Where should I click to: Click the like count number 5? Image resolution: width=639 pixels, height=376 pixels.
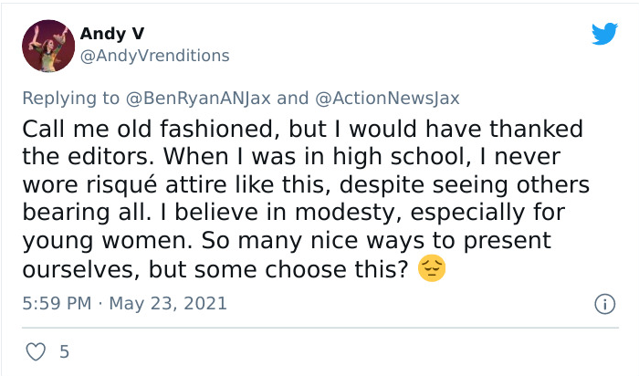[64, 351]
